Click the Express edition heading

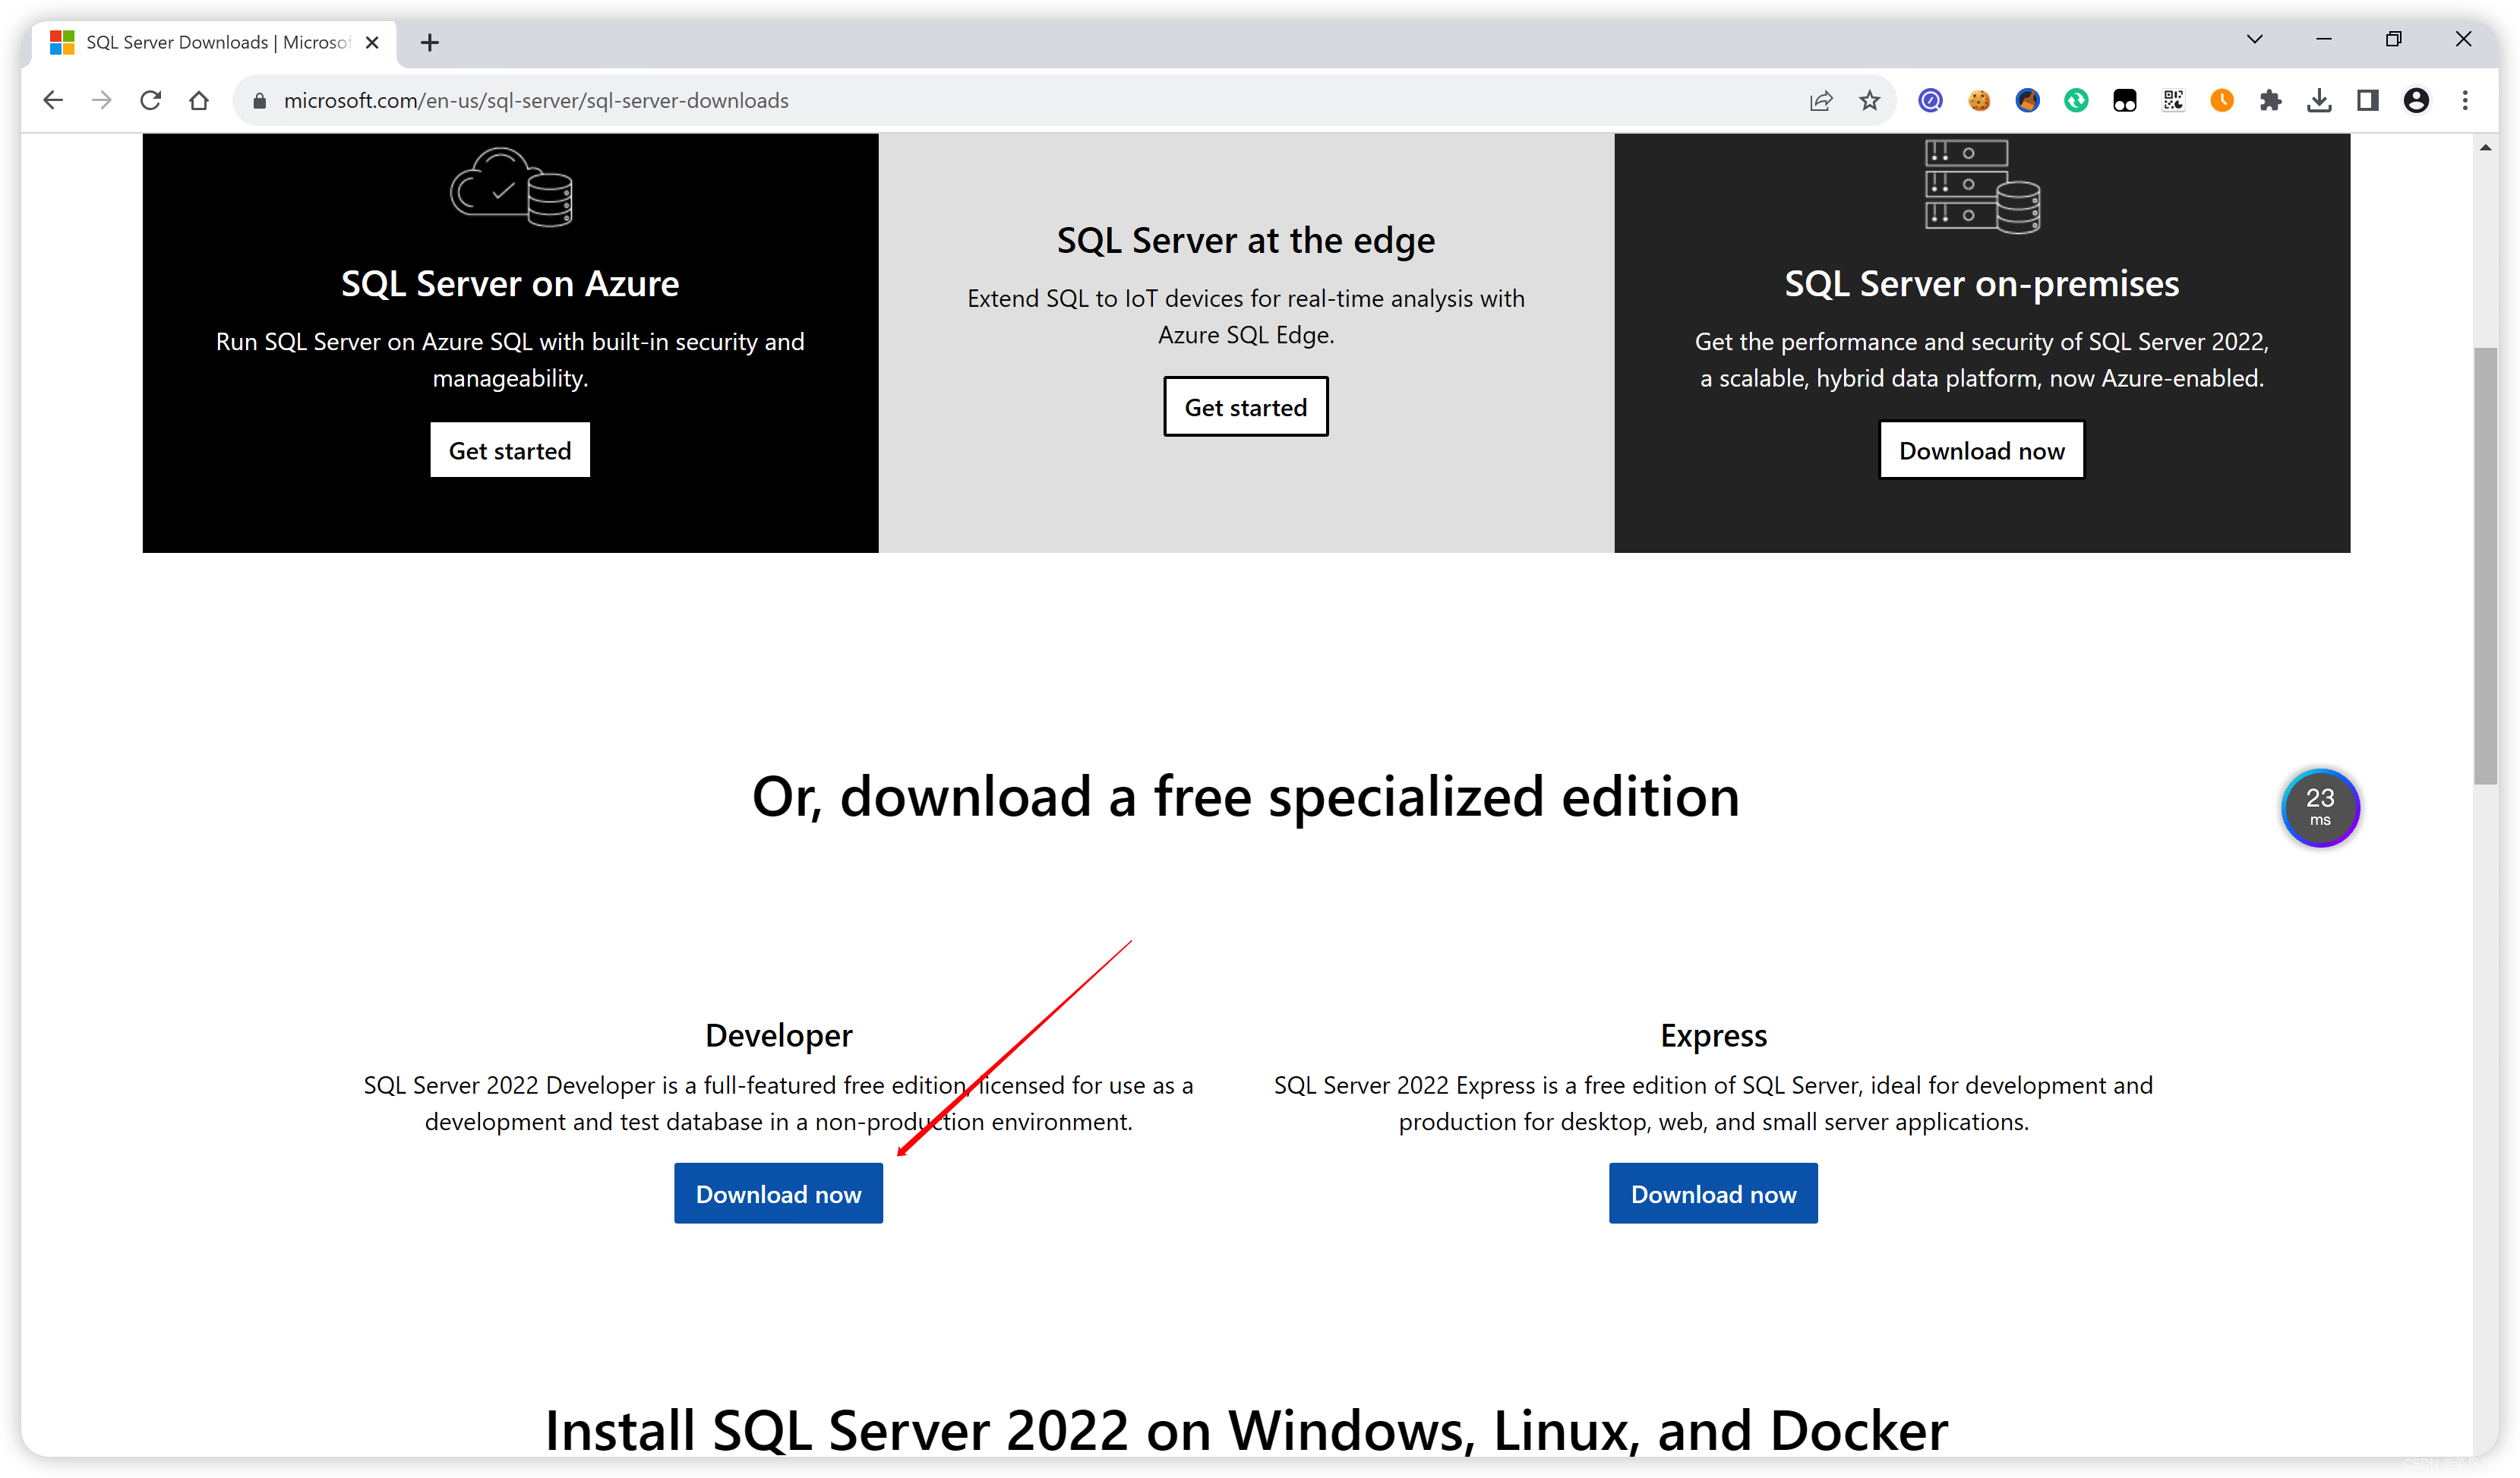click(x=1713, y=1036)
